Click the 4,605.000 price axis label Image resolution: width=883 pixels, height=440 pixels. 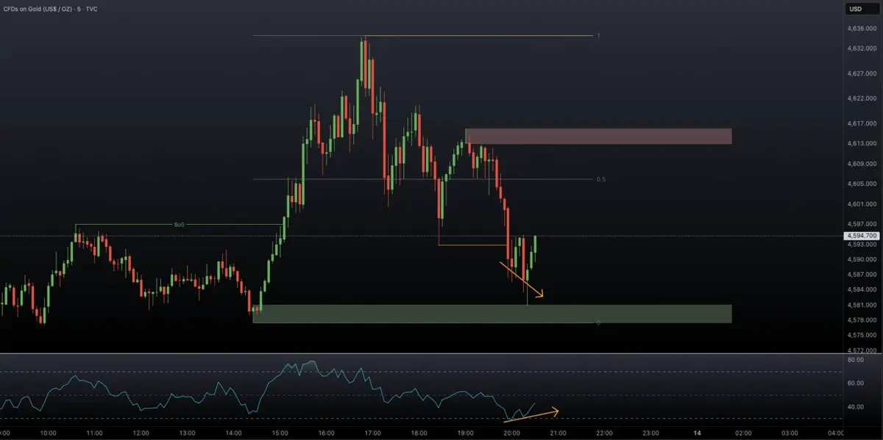tap(861, 184)
